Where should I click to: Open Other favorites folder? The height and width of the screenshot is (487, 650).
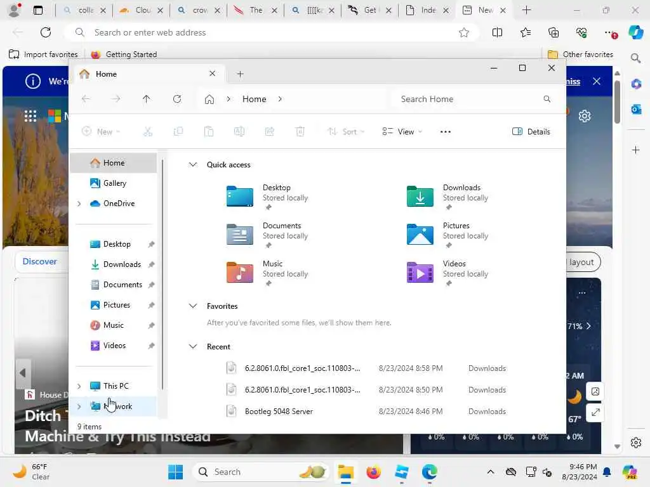[x=580, y=55]
